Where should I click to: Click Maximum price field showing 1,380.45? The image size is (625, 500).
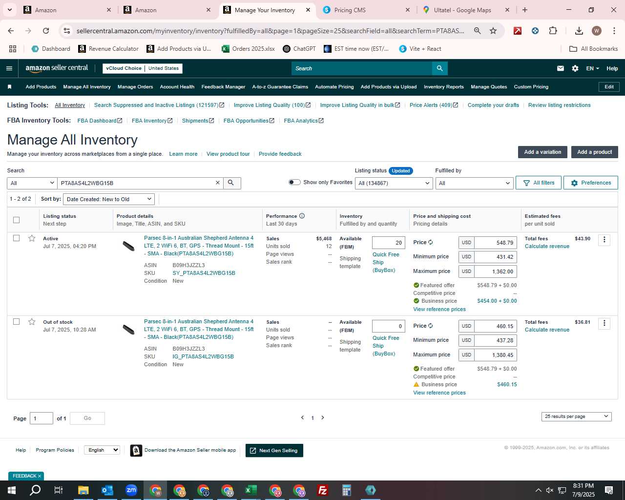point(495,355)
